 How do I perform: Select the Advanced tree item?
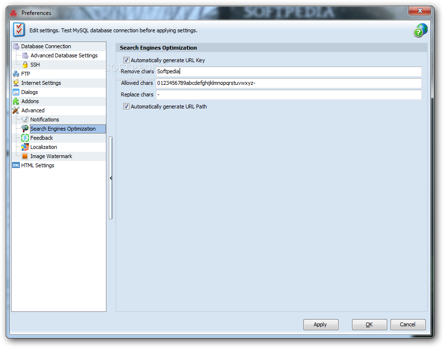pos(33,110)
